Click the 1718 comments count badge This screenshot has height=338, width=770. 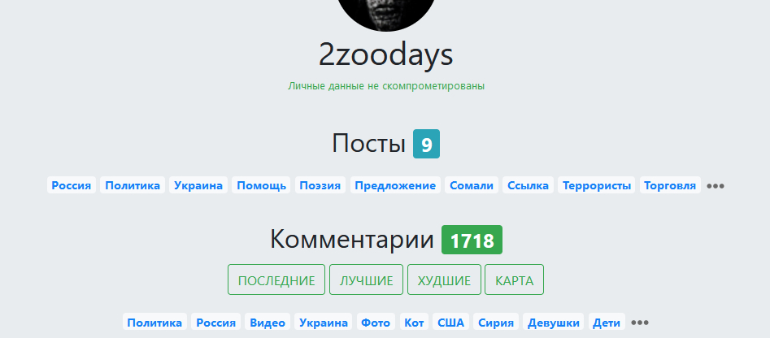pyautogui.click(x=472, y=240)
